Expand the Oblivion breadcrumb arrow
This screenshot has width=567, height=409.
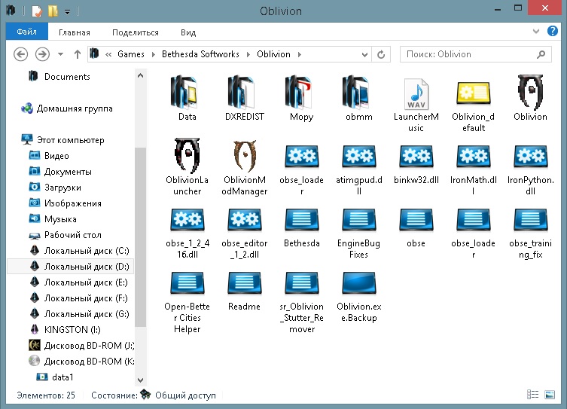pyautogui.click(x=300, y=54)
